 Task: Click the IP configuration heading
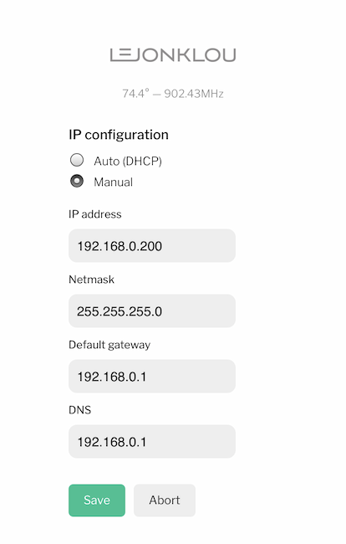tap(119, 135)
